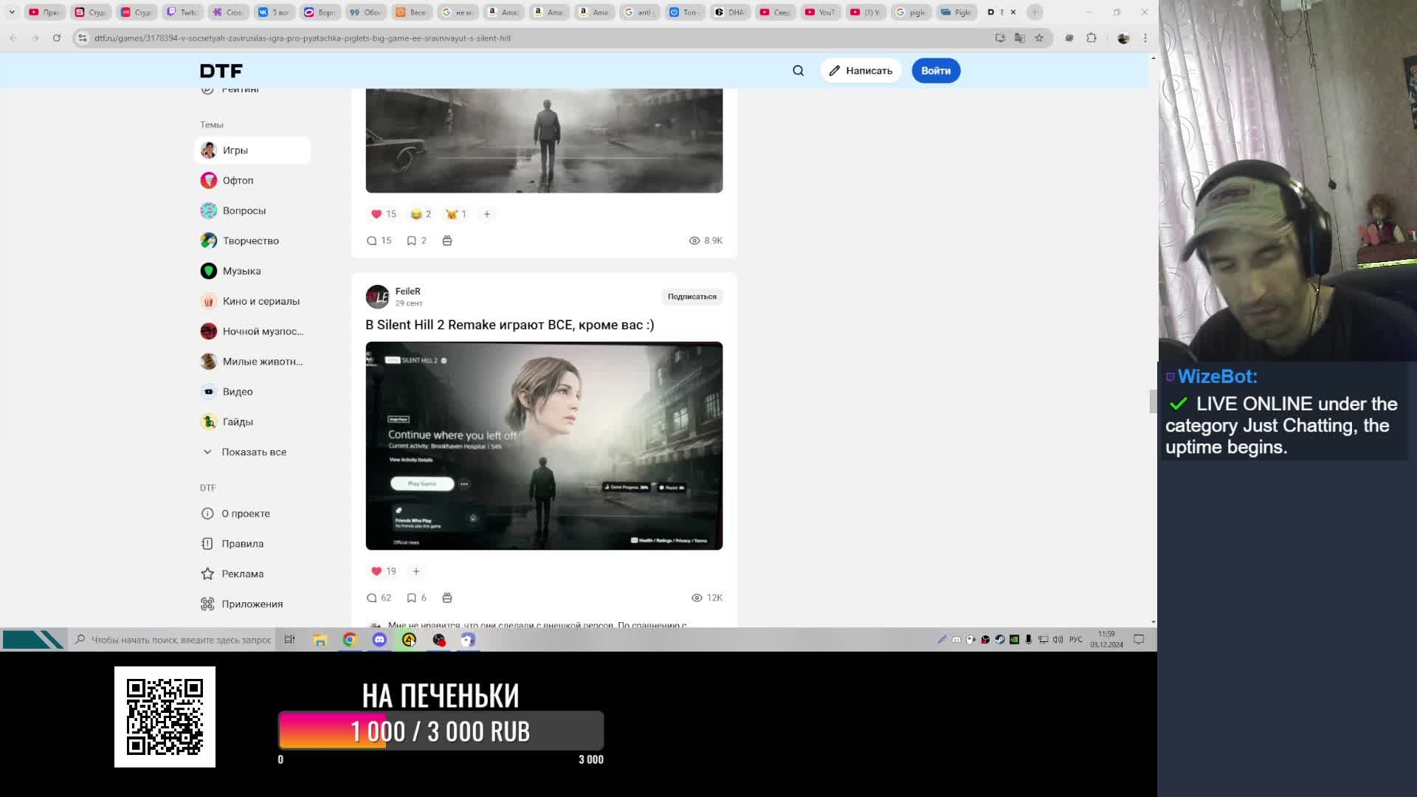The height and width of the screenshot is (797, 1417).
Task: Bookmark the current page with star icon
Action: pyautogui.click(x=1039, y=38)
